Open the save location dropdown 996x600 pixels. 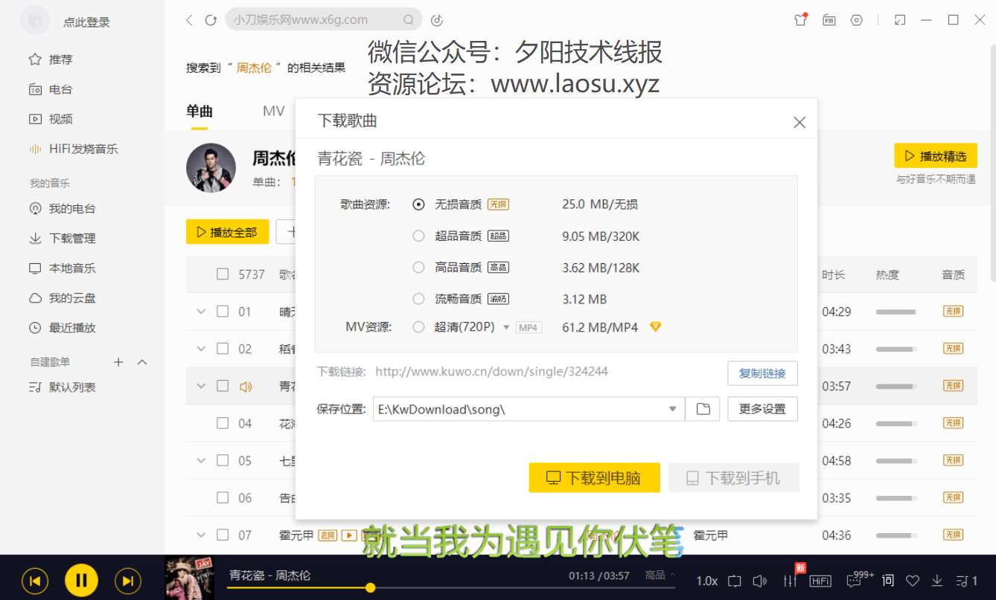coord(672,409)
